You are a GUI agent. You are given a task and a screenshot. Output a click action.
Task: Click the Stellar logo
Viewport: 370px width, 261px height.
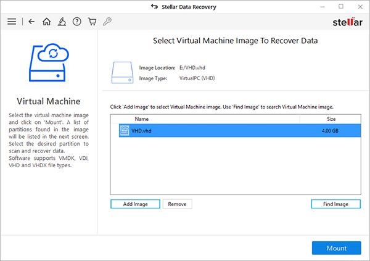pos(347,22)
